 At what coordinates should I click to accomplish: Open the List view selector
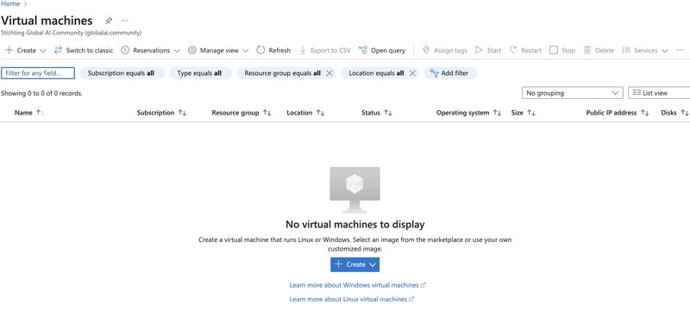tap(659, 93)
